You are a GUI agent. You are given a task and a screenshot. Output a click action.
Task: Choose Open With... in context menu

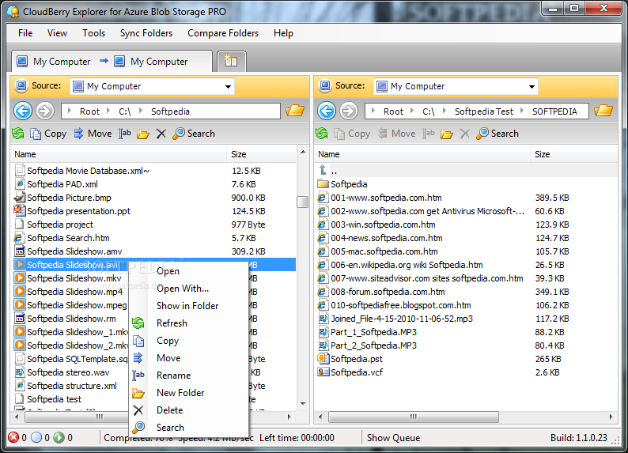point(187,288)
